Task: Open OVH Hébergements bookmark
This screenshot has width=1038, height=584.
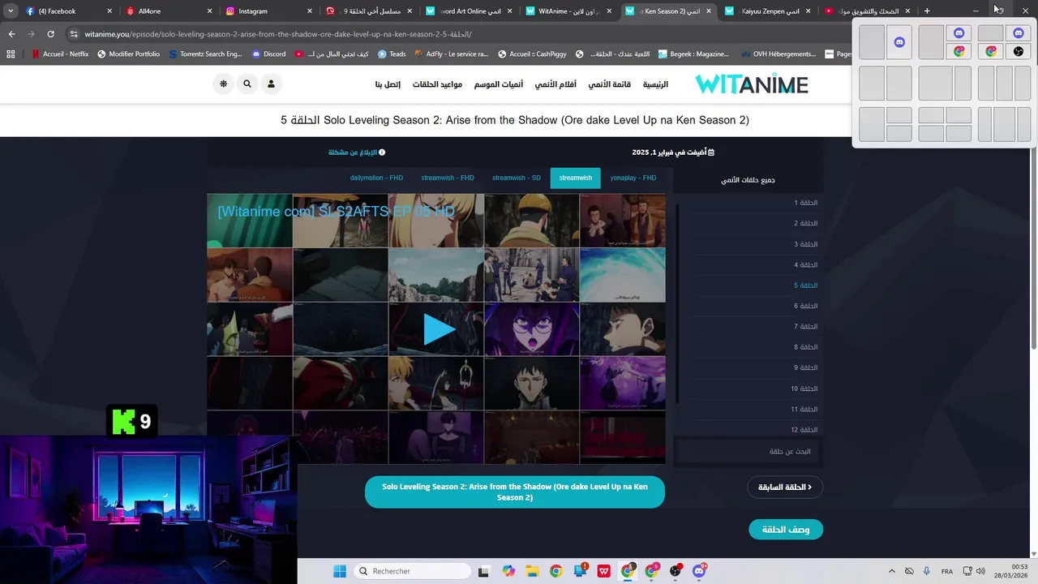Action: pos(777,54)
